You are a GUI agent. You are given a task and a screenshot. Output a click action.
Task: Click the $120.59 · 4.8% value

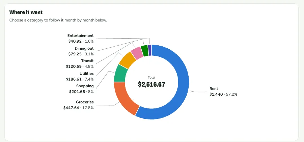80,66
